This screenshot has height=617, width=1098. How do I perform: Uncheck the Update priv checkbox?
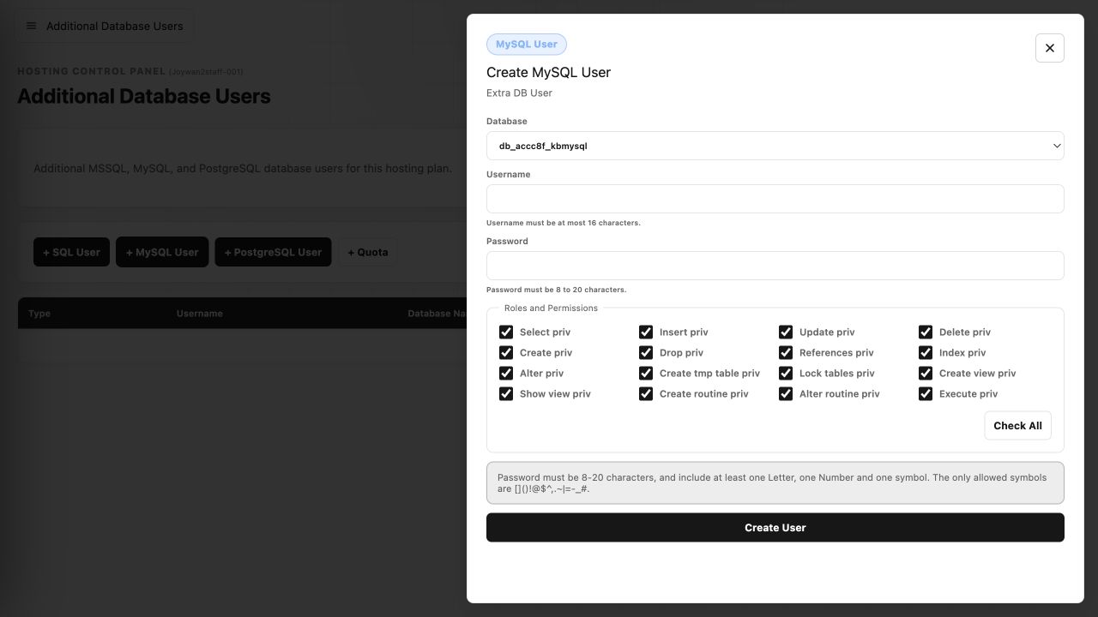tap(786, 332)
